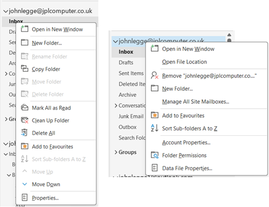The image size is (269, 207).
Task: Click the Move Folder icon
Action: [25, 81]
